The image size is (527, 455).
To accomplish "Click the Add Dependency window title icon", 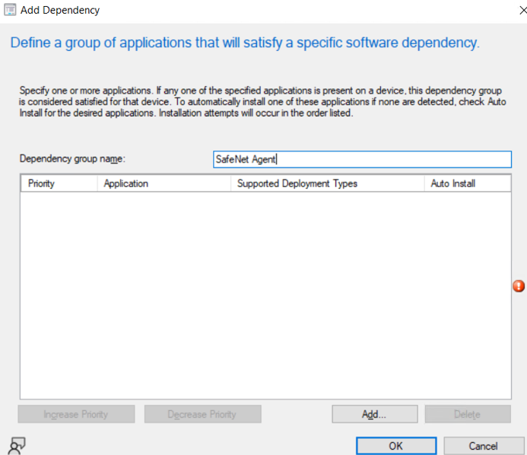I will [10, 10].
